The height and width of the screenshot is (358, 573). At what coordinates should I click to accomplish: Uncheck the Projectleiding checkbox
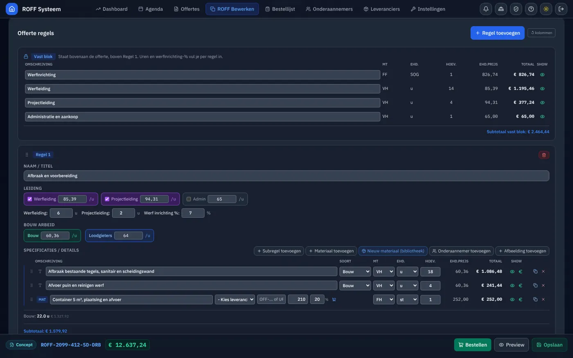point(107,199)
